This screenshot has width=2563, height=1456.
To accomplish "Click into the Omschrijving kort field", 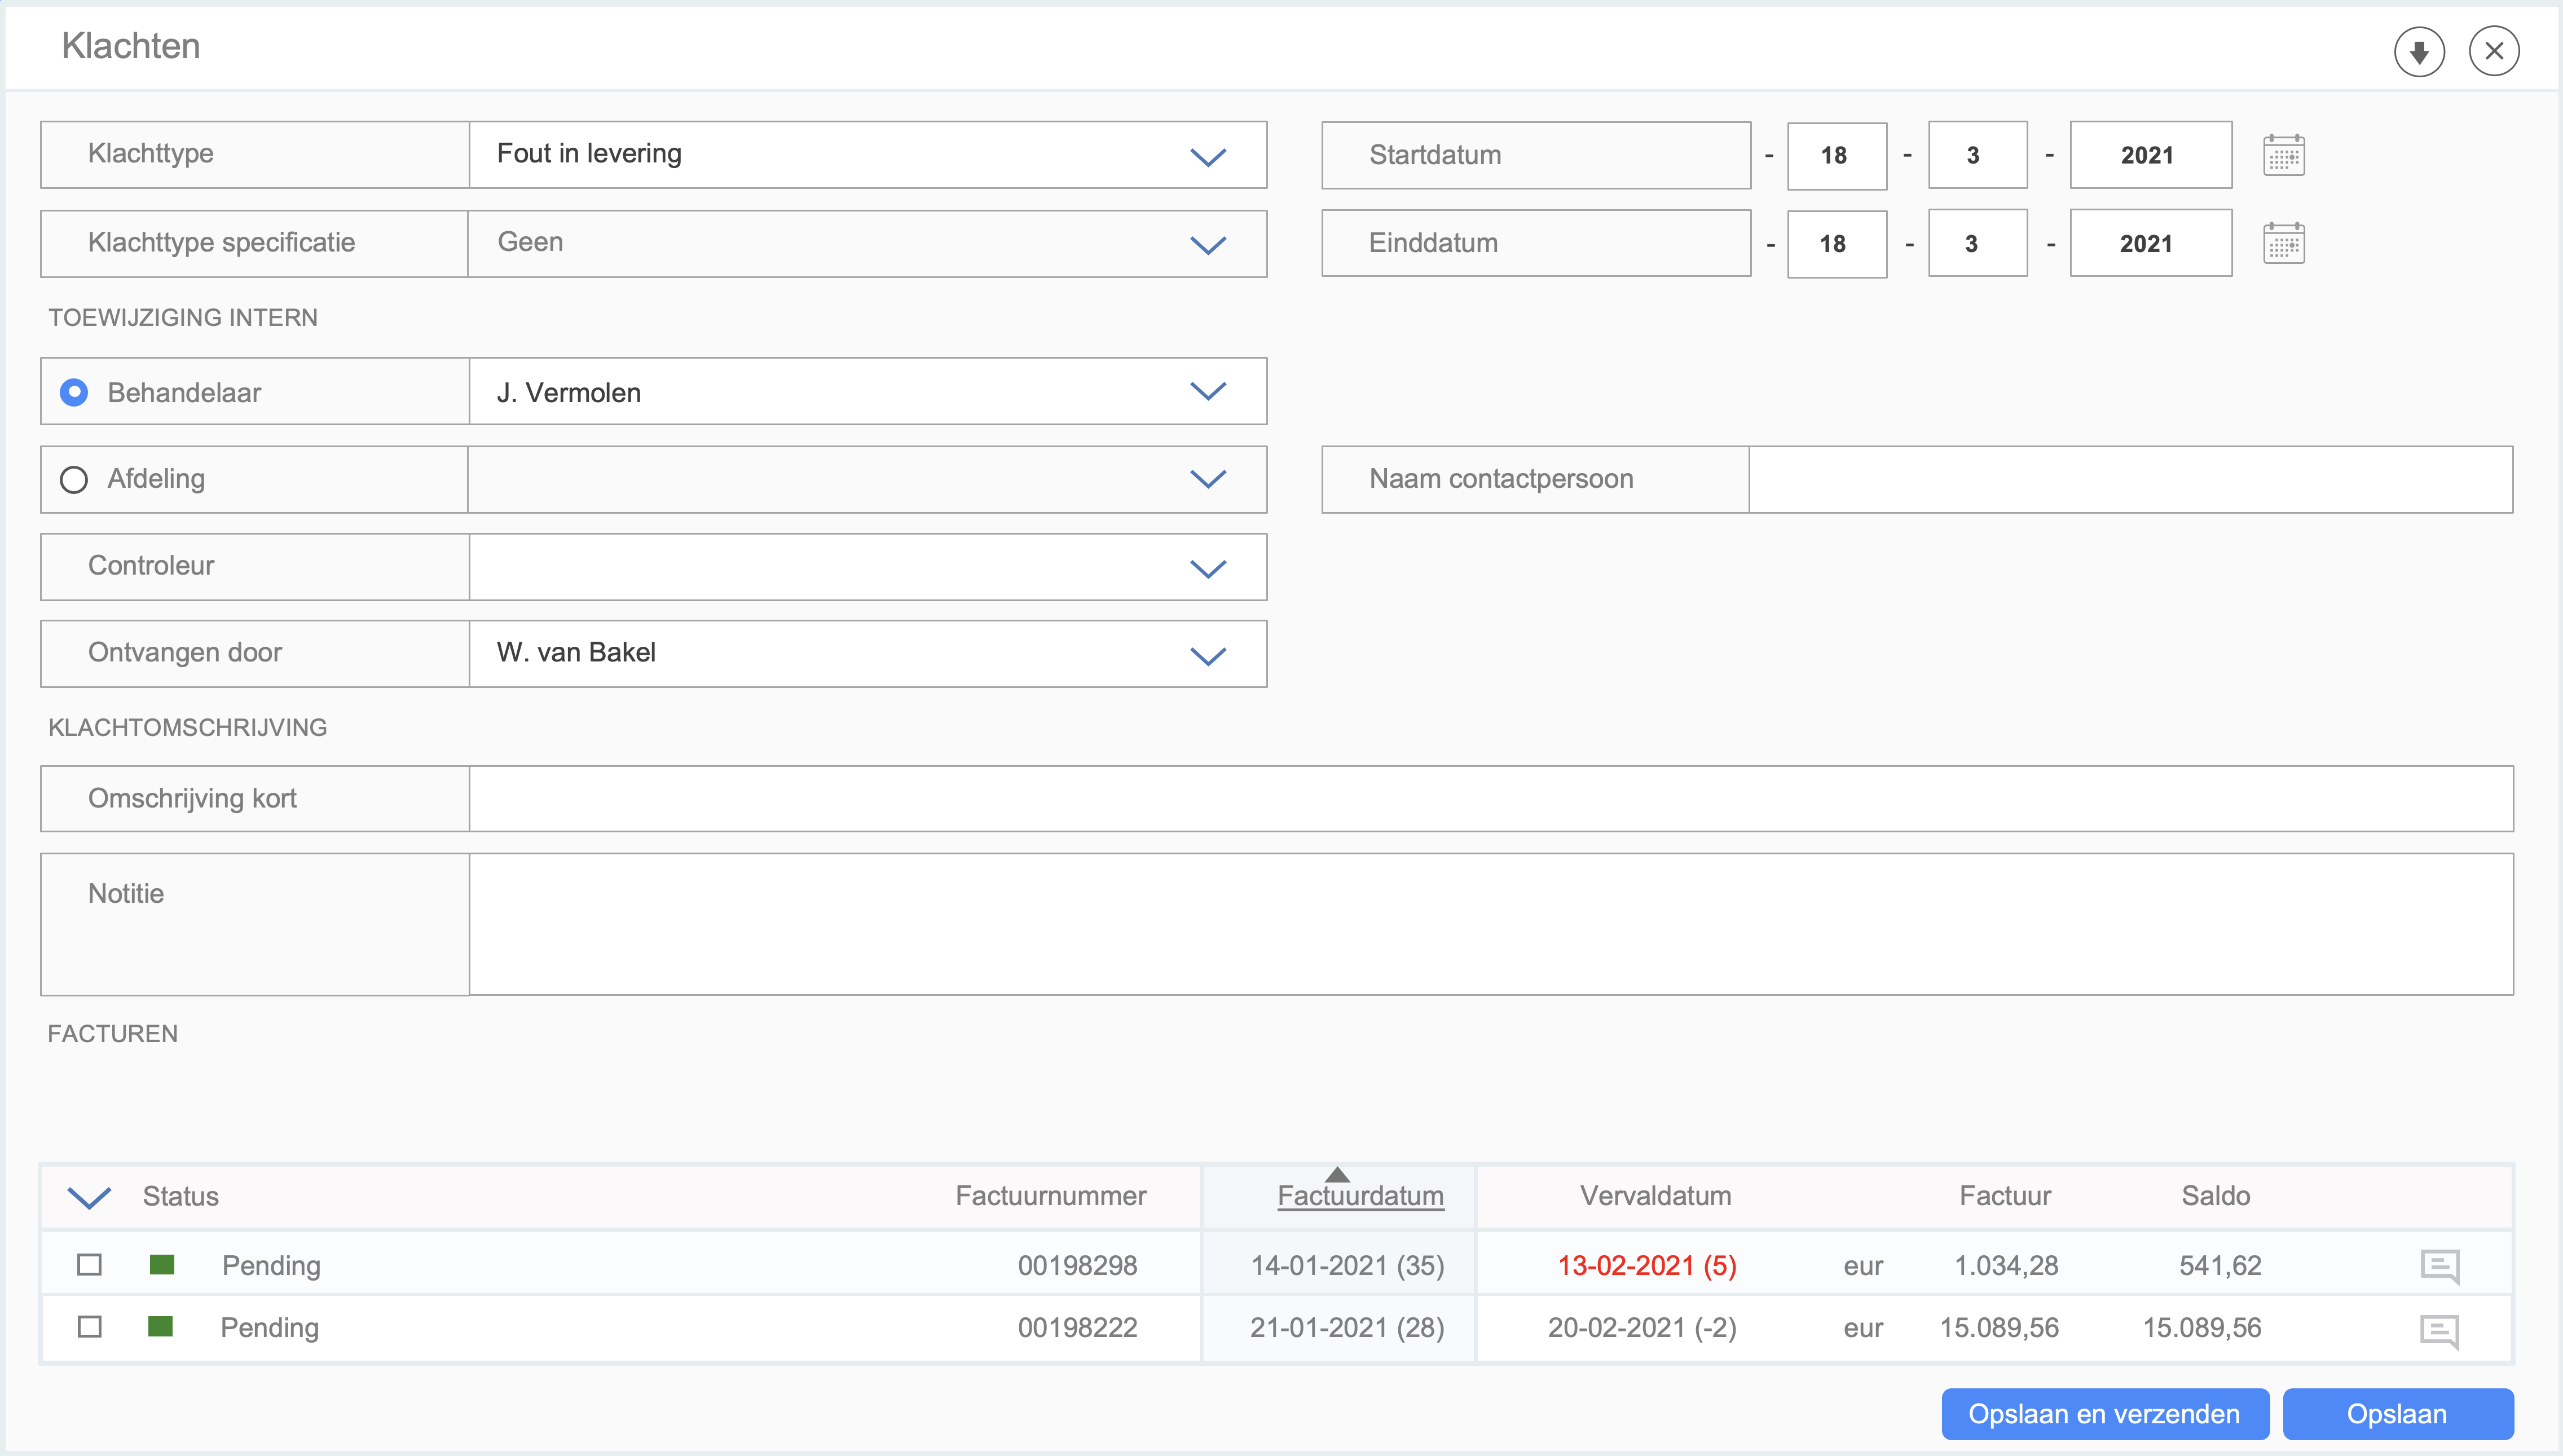I will [x=1490, y=799].
